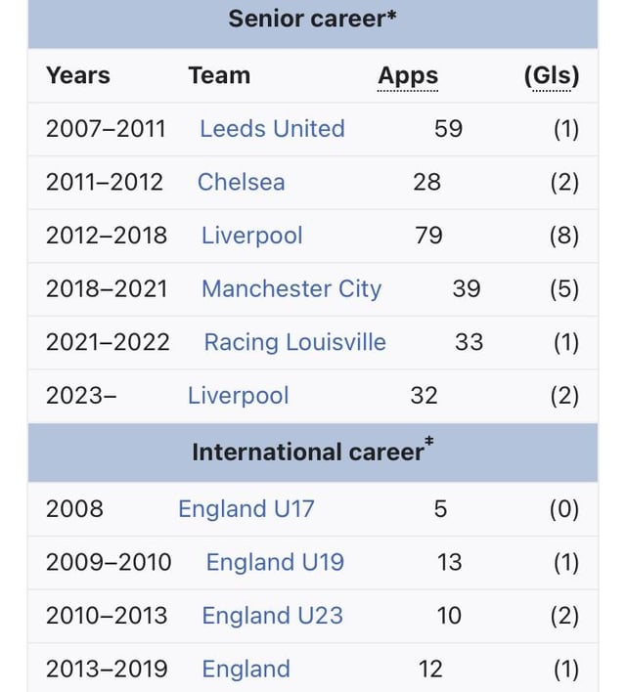
Task: Click the 2007–2011 years cell
Action: click(106, 129)
